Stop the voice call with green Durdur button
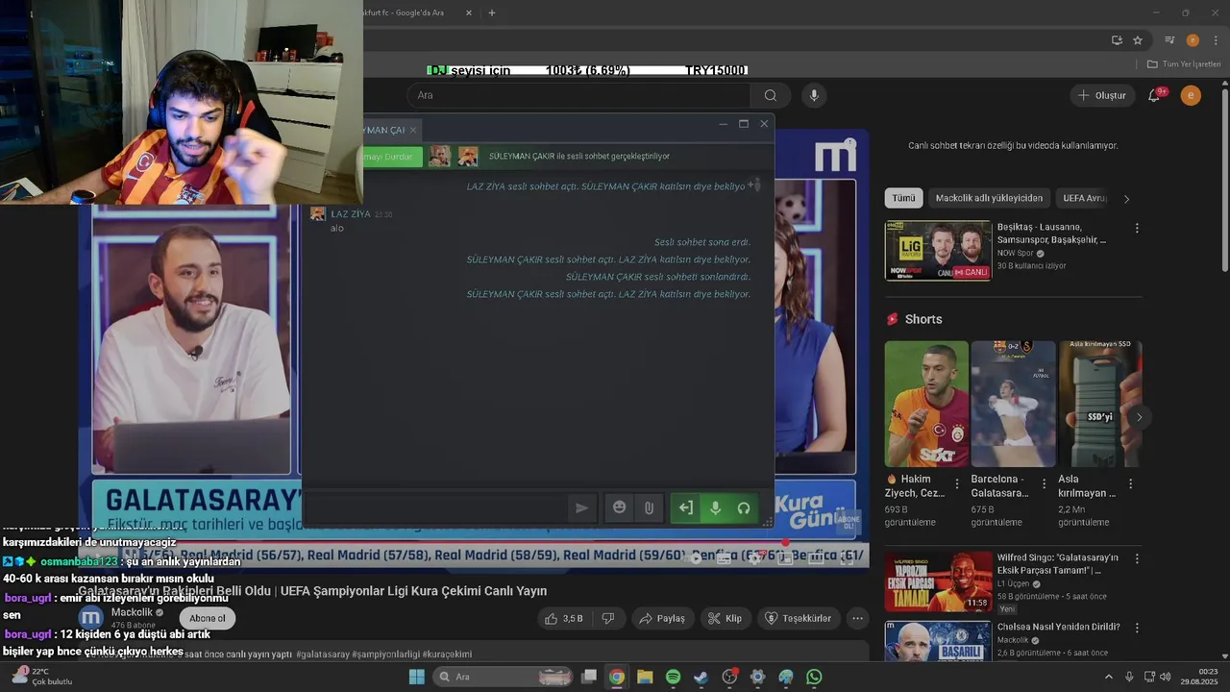 coord(392,156)
